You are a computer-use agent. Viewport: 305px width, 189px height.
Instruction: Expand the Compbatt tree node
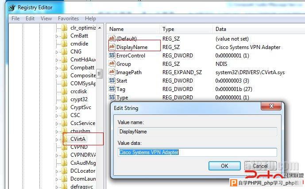[57, 68]
